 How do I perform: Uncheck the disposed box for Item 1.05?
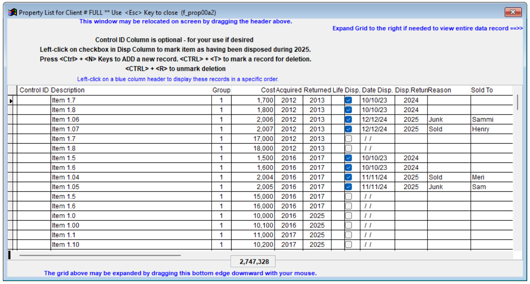click(x=348, y=187)
